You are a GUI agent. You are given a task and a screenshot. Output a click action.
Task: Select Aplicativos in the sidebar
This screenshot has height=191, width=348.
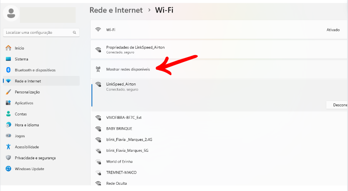click(24, 103)
